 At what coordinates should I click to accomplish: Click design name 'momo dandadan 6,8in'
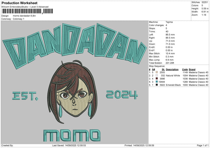24,16
